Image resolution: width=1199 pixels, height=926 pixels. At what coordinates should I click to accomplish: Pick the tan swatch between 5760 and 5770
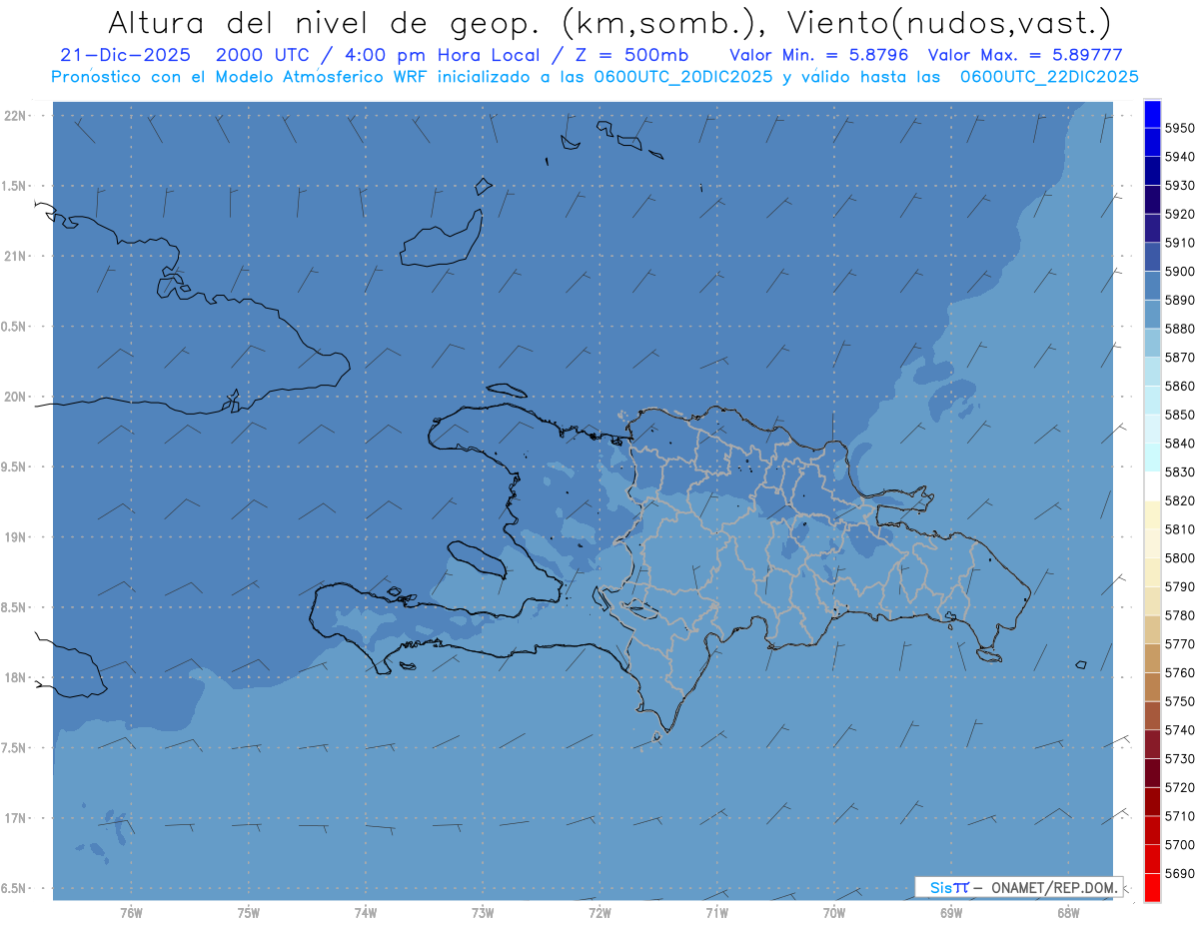[1152, 658]
